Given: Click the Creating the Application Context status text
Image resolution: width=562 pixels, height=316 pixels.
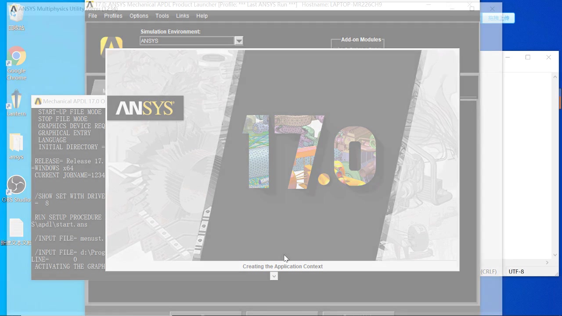Looking at the screenshot, I should (283, 266).
